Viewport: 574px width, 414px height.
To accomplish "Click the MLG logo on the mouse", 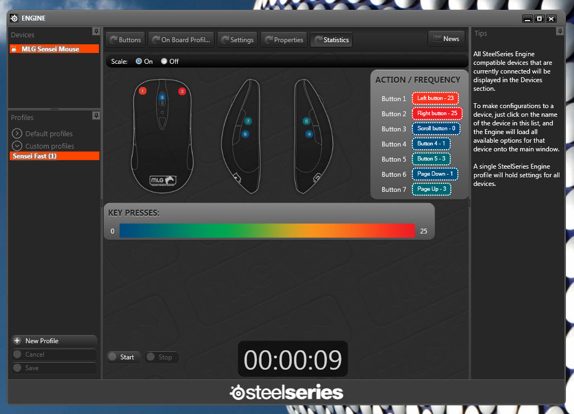I will (163, 180).
